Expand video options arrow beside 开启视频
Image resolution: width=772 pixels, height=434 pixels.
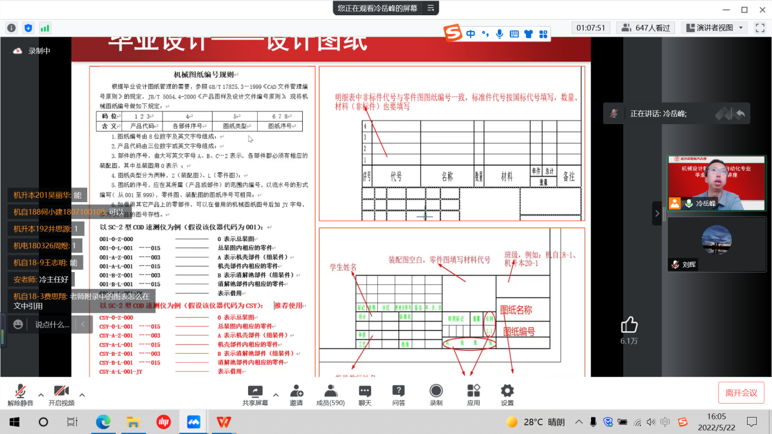tap(82, 395)
